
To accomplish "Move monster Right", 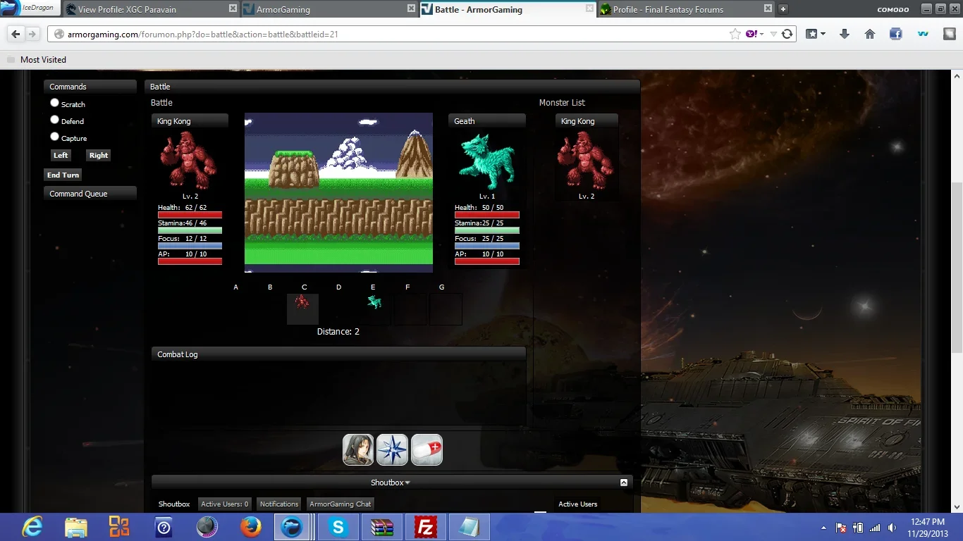I will point(99,156).
